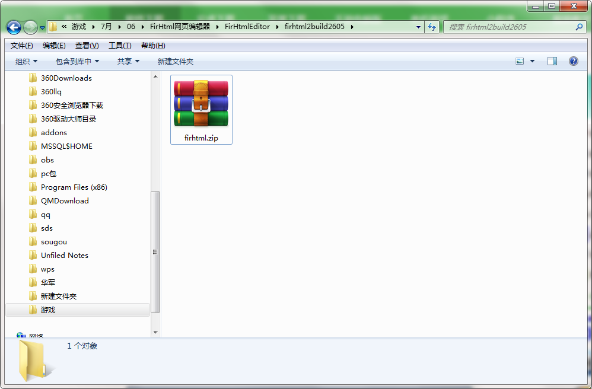The height and width of the screenshot is (389, 592).
Task: Click the 新建文件夹 toolbar button
Action: [174, 60]
